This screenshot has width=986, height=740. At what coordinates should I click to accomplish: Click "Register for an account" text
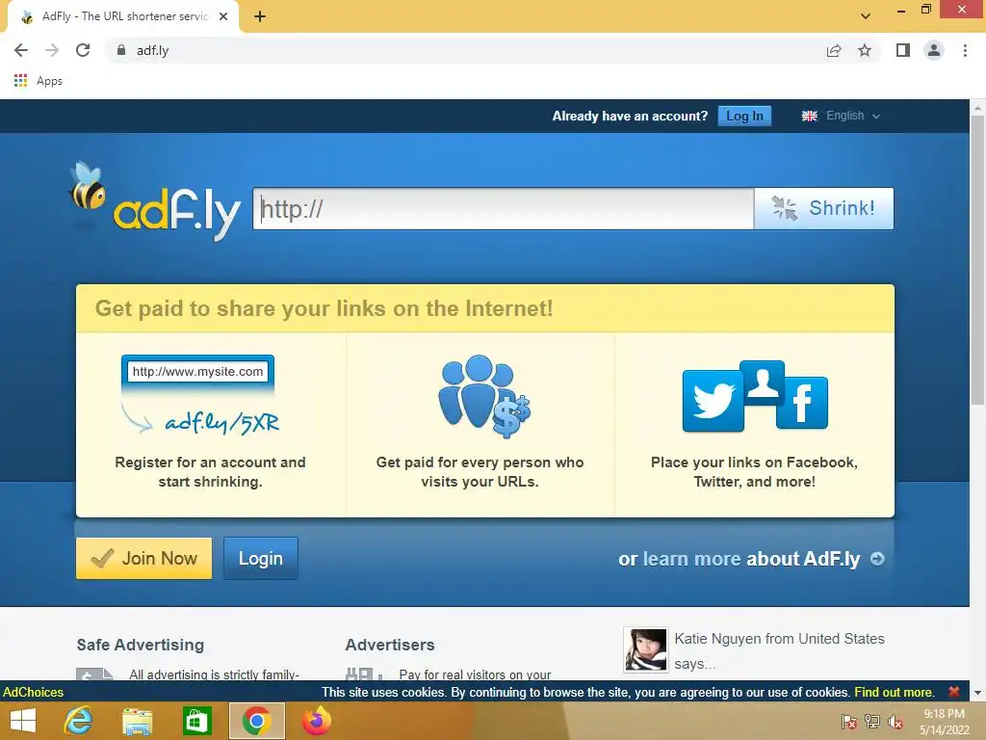coord(210,471)
